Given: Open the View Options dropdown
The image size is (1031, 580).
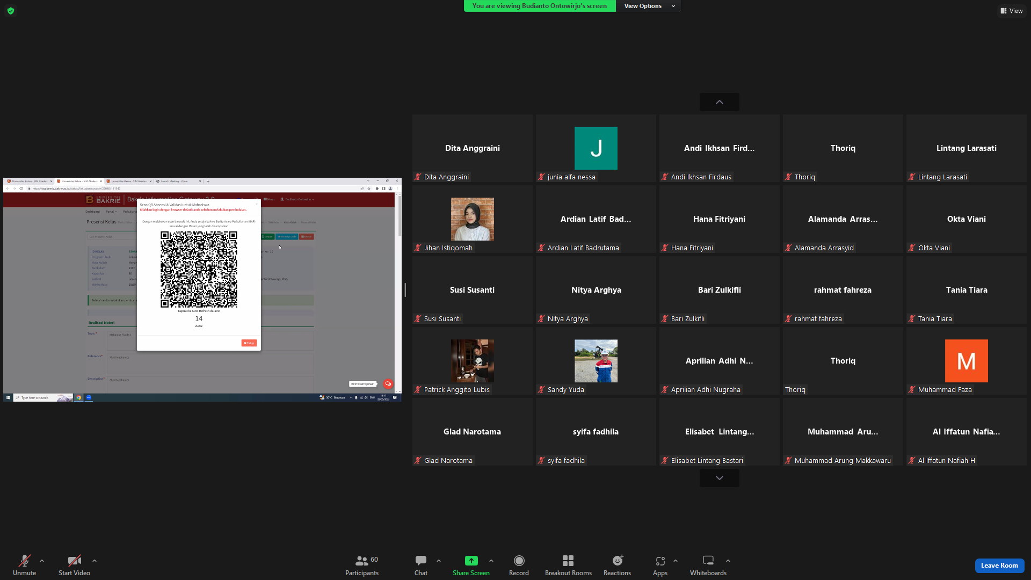Looking at the screenshot, I should [649, 6].
